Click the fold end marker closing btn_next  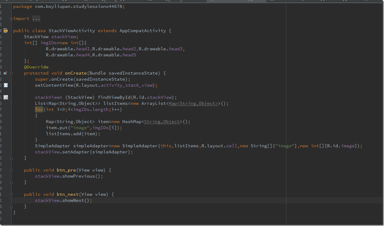click(11, 207)
